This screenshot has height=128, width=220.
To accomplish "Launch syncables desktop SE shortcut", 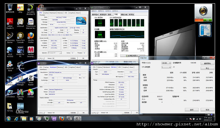I will point(31,9).
